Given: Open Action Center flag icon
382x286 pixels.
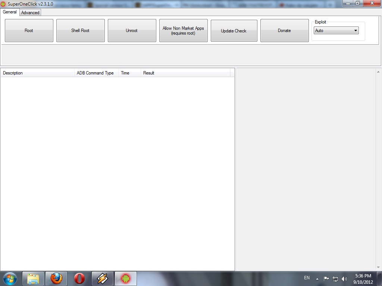Looking at the screenshot, I should pyautogui.click(x=326, y=279).
